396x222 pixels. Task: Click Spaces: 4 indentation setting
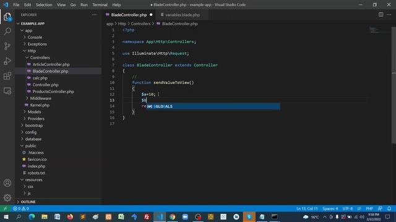click(330, 208)
